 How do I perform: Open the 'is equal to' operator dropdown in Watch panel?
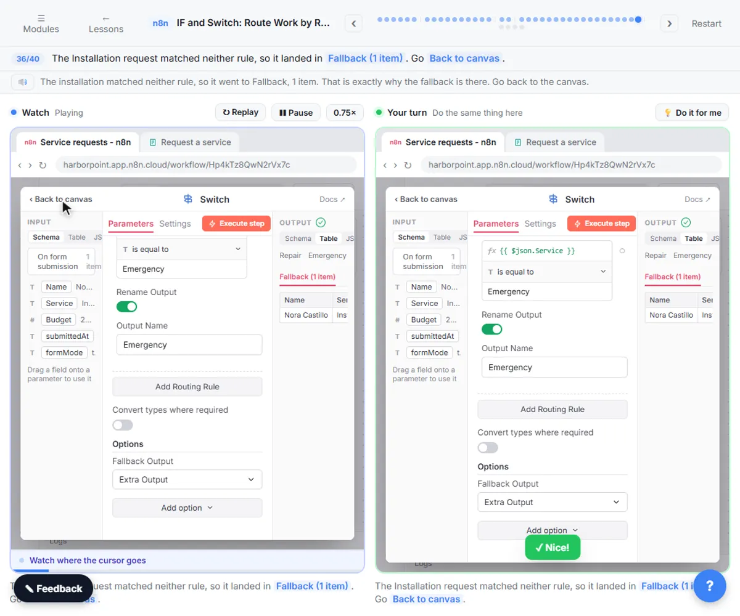coord(182,249)
